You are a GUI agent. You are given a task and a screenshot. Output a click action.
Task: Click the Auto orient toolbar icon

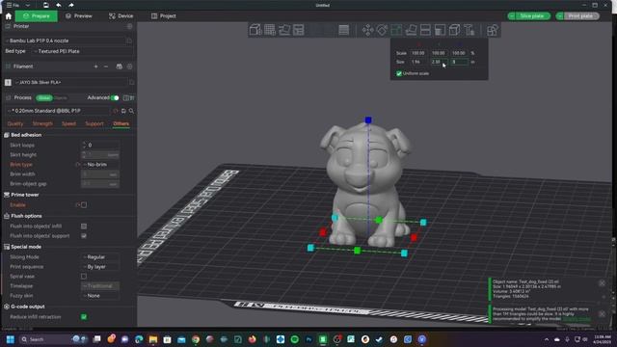tap(284, 30)
